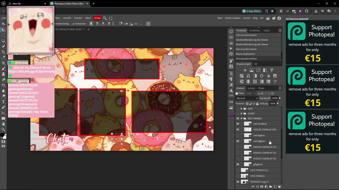The height and width of the screenshot is (190, 339).
Task: Open the Paragraph panel icon
Action: [231, 79]
